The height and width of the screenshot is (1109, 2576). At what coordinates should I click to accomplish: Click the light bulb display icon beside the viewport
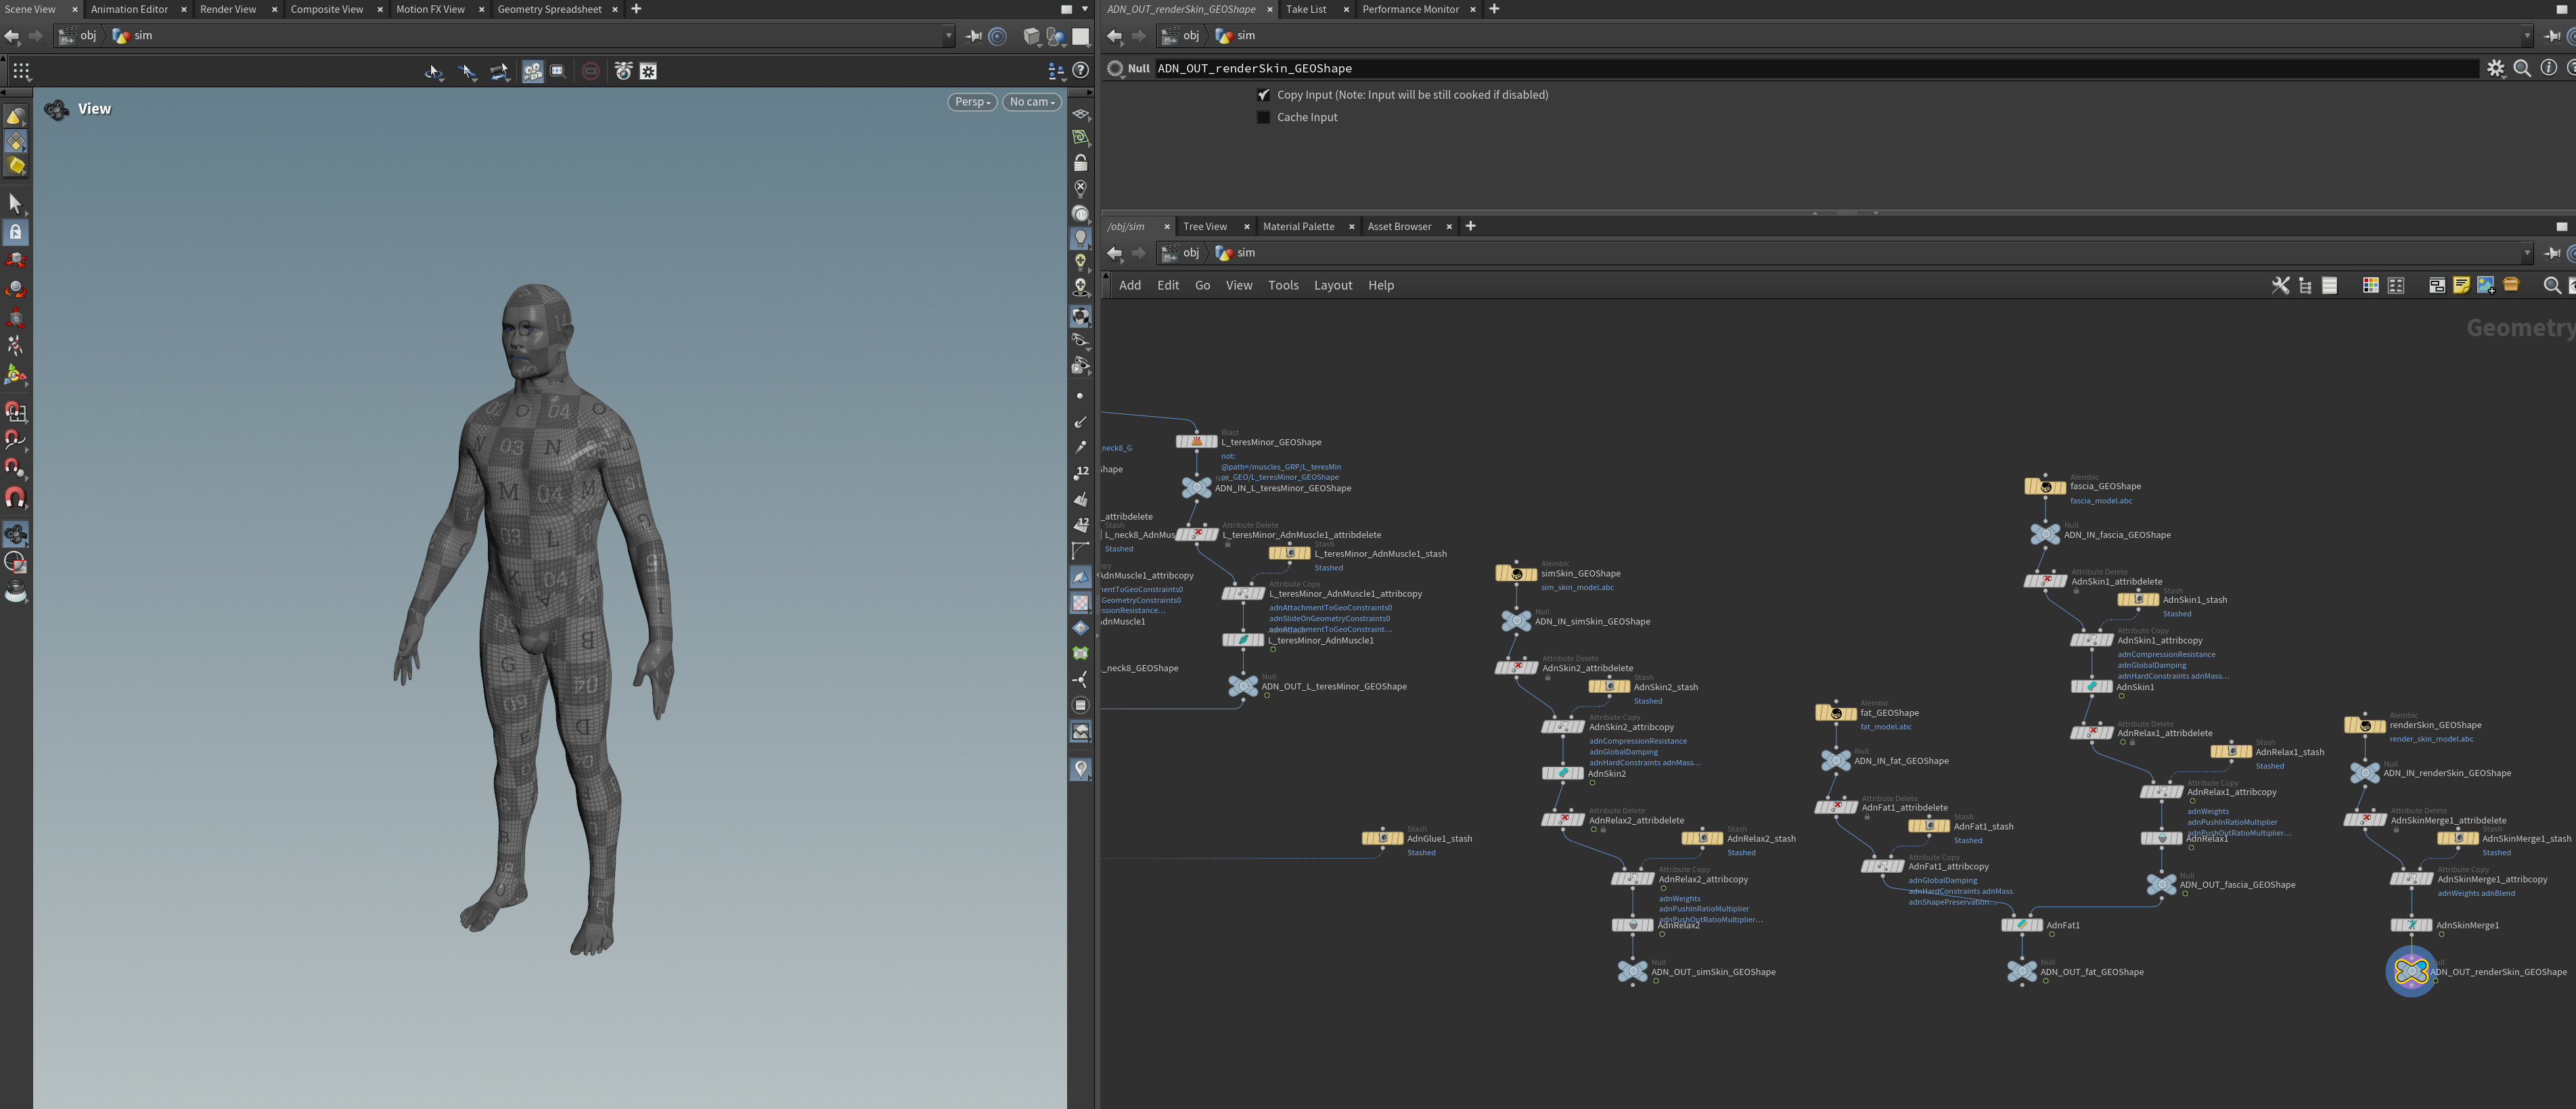1081,238
